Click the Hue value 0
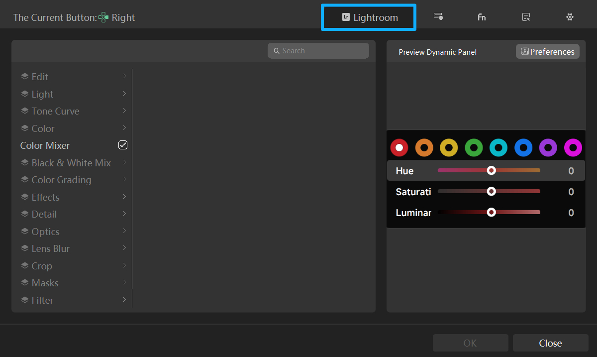 click(x=571, y=171)
